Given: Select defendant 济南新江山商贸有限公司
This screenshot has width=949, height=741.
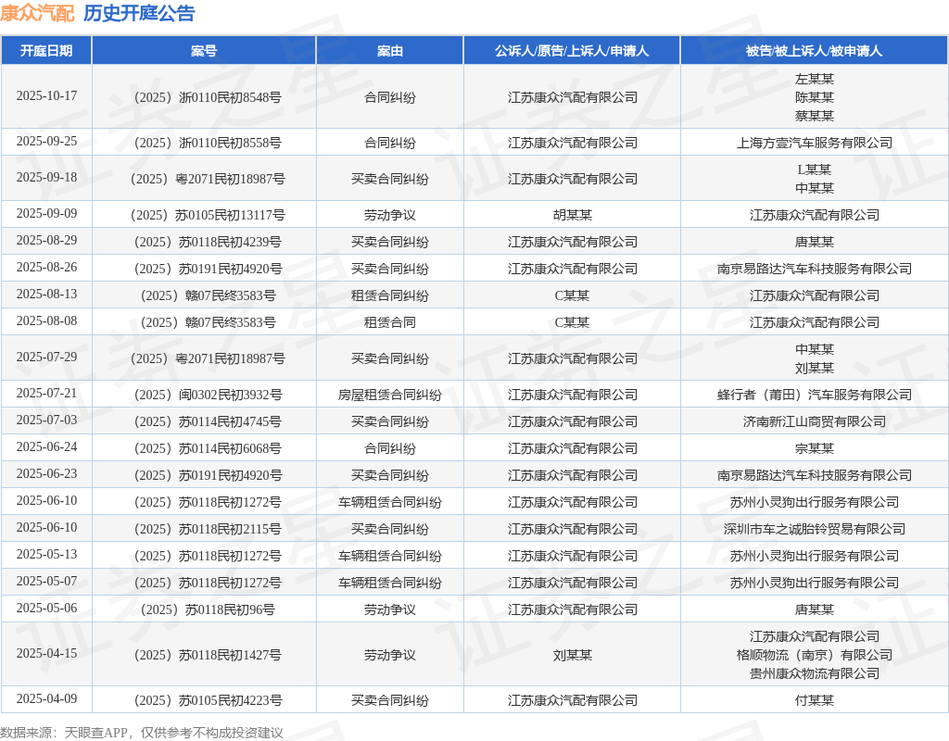Looking at the screenshot, I should pyautogui.click(x=814, y=421).
